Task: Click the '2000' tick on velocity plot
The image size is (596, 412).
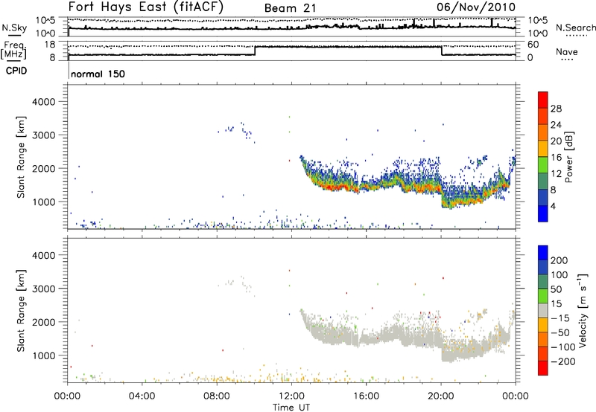Action: coord(44,322)
